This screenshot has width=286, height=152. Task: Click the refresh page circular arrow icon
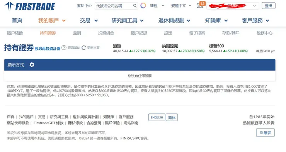[84, 48]
